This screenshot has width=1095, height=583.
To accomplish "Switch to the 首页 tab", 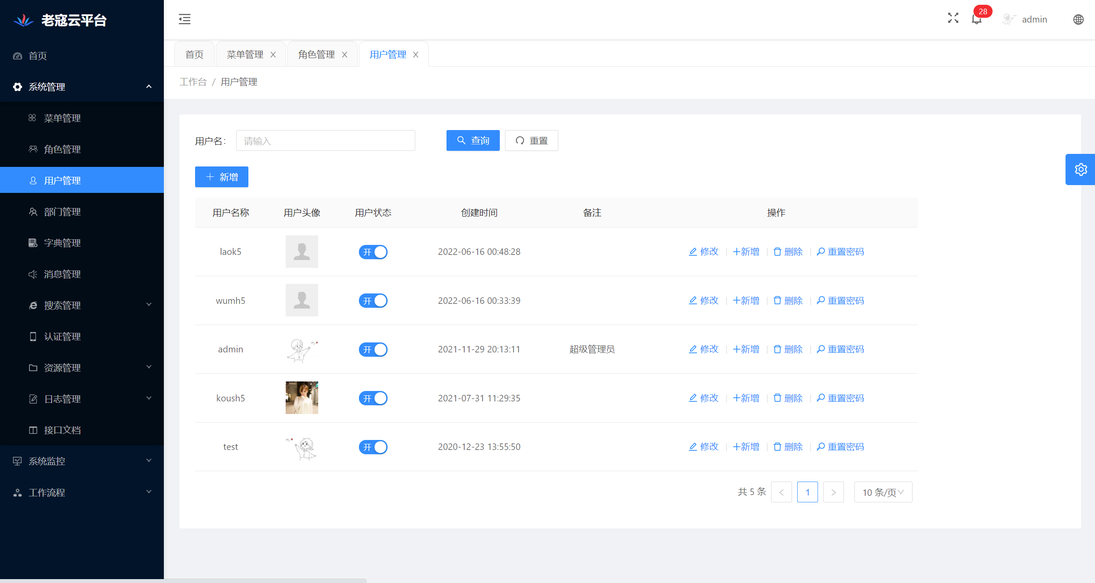I will [194, 55].
